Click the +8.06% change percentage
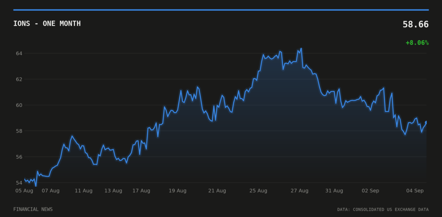This screenshot has width=442, height=217. pyautogui.click(x=417, y=43)
